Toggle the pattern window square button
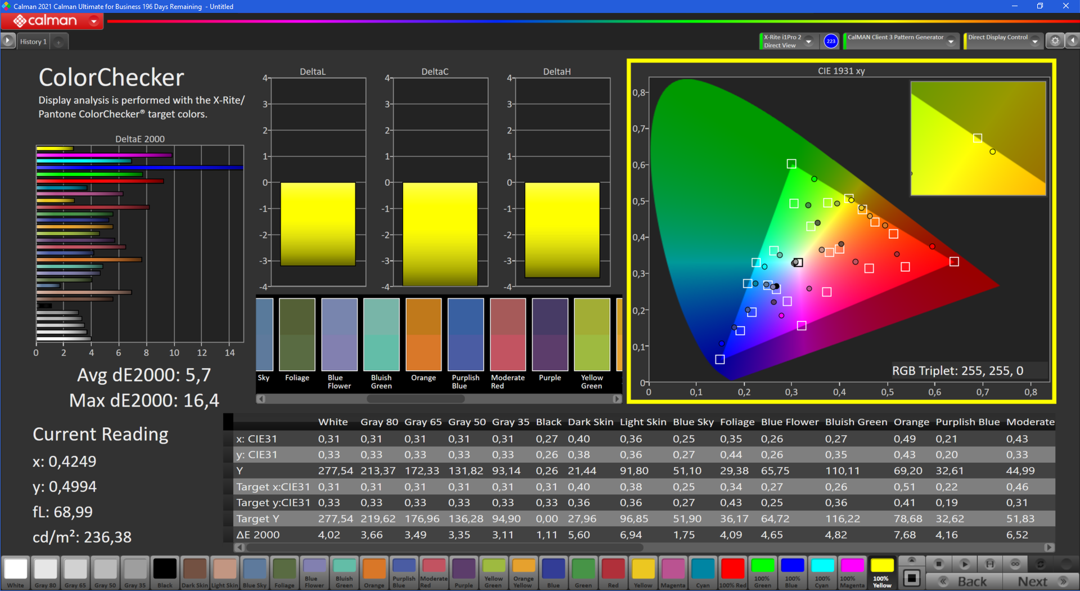This screenshot has width=1080, height=591. tap(912, 578)
